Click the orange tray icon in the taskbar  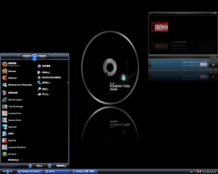pyautogui.click(x=198, y=172)
